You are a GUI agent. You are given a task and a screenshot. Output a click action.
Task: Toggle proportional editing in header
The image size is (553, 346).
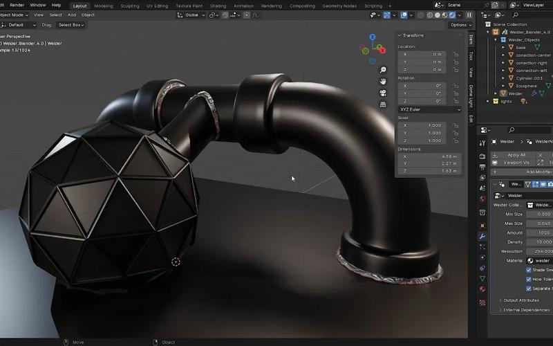coord(247,15)
